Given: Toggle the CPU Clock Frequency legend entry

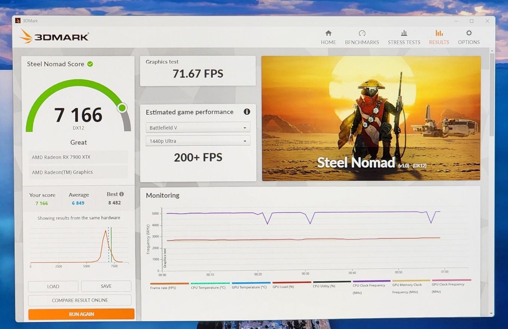Looking at the screenshot, I should click(x=371, y=287).
